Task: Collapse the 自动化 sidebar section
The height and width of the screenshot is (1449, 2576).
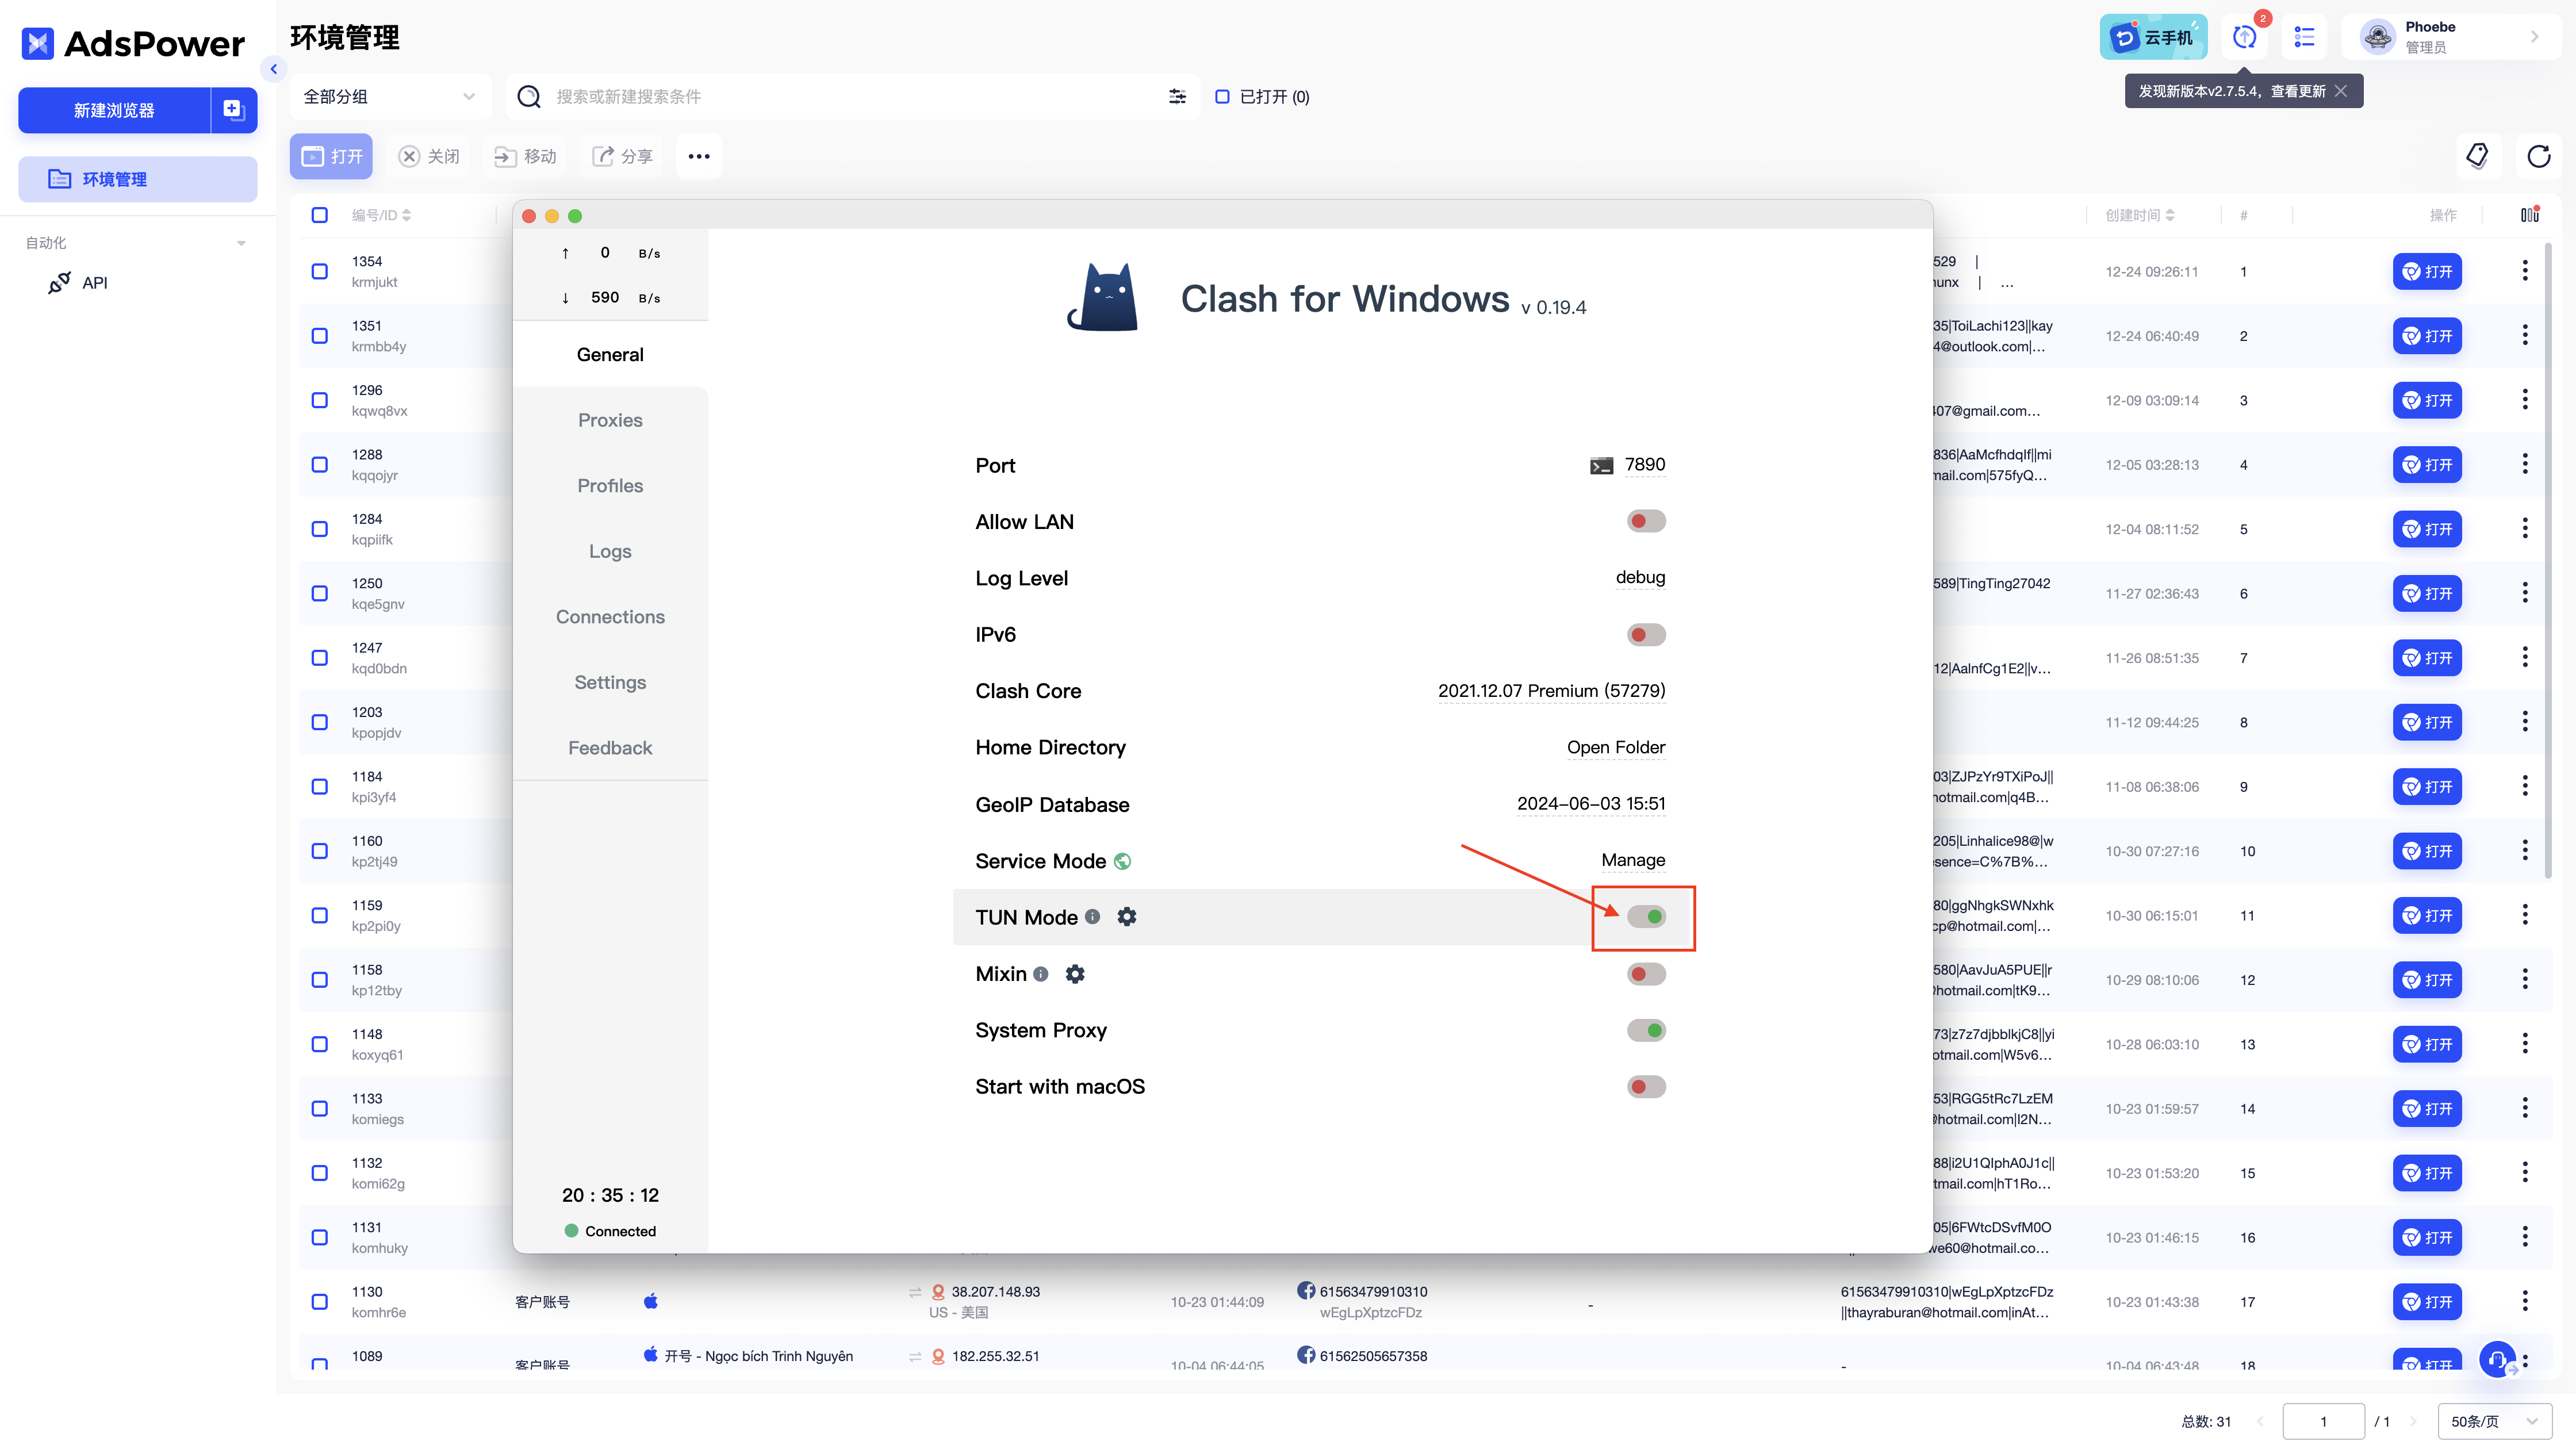Action: pos(240,243)
